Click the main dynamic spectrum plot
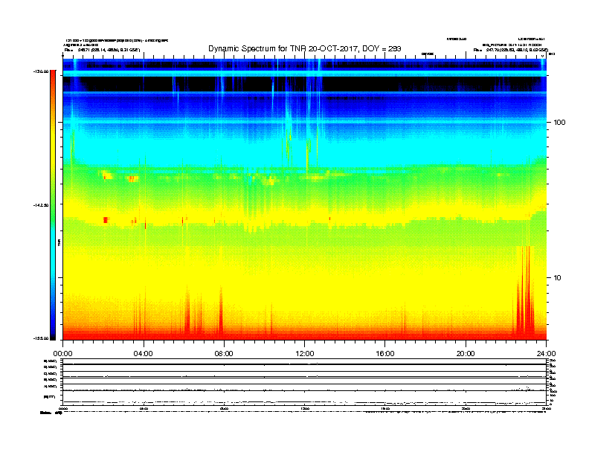Viewport: 589px width, 455px height. (x=305, y=199)
